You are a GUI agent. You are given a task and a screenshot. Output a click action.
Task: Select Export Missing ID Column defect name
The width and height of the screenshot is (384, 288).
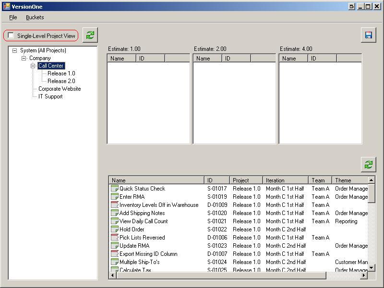point(148,254)
